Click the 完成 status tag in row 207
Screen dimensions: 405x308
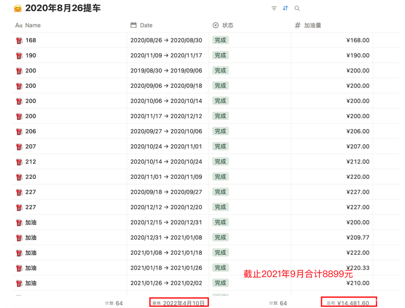(220, 146)
